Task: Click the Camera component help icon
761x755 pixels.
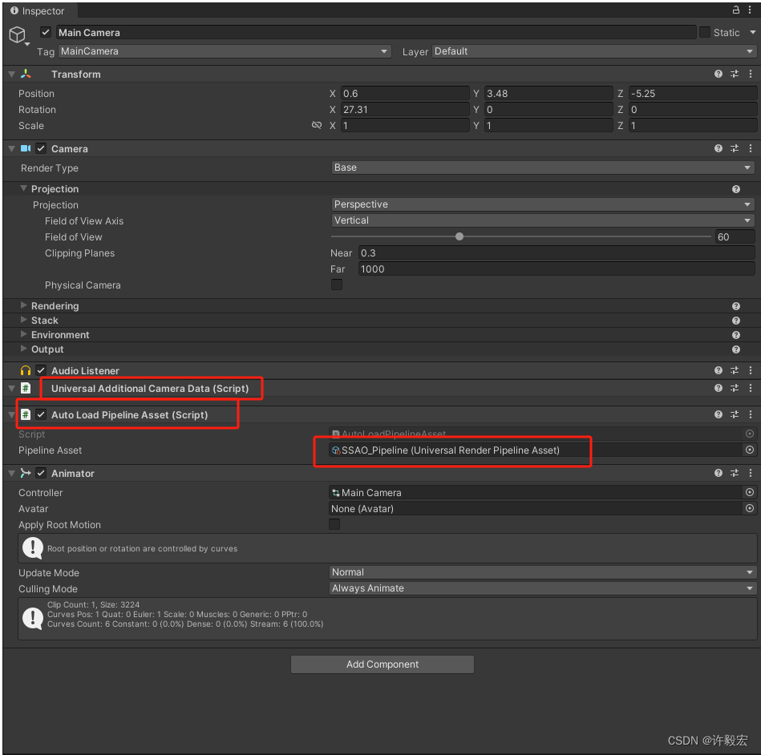Action: 718,148
